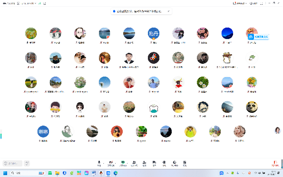Open the recording icon in bottom toolbar

[164, 163]
